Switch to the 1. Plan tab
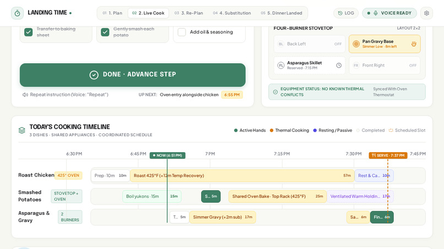The width and height of the screenshot is (444, 249). (x=112, y=13)
